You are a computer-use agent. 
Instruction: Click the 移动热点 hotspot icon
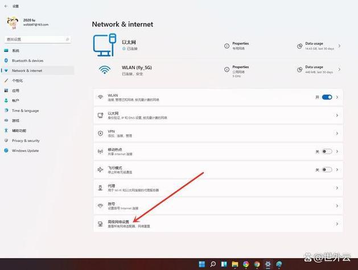tap(100, 152)
